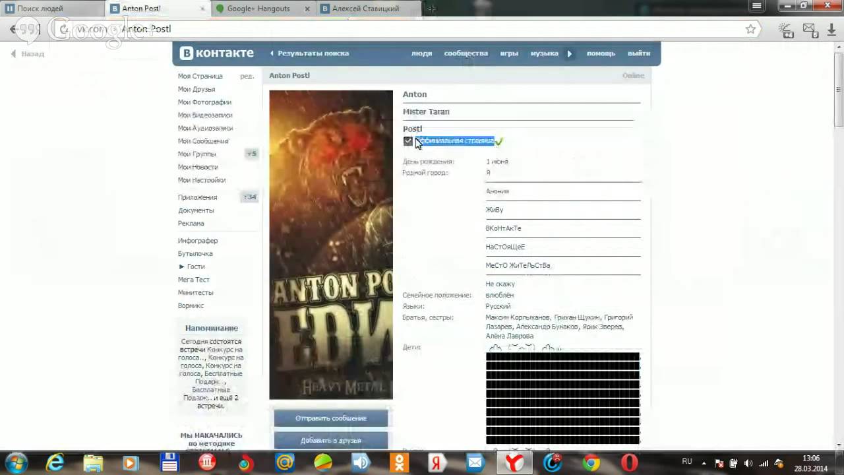Screen dimensions: 844x475
Task: Open люди in header menu
Action: tap(421, 53)
